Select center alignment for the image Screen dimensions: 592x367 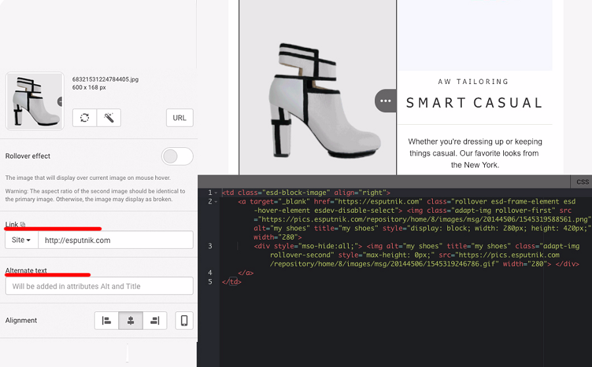pos(131,320)
